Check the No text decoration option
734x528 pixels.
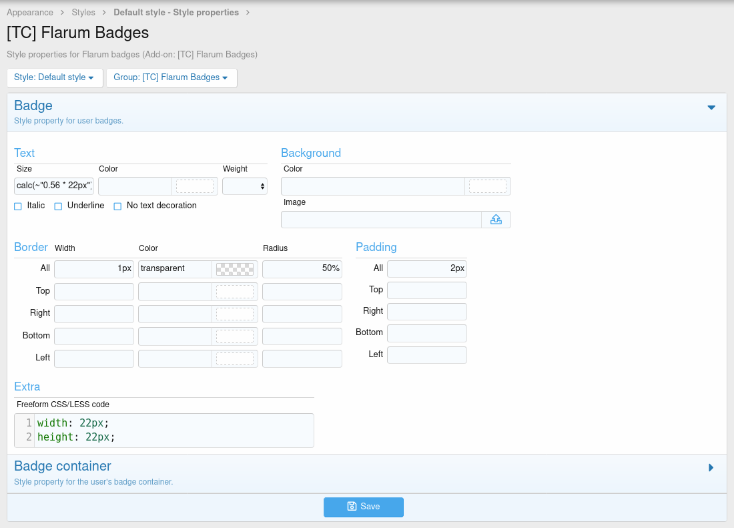[x=117, y=206]
